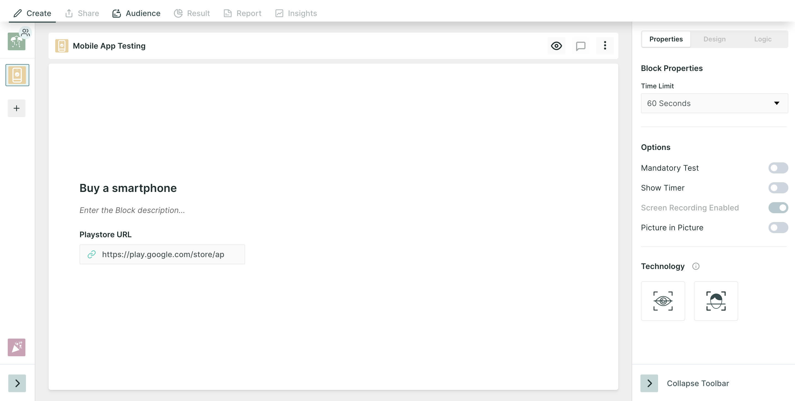Click the Share upload icon
This screenshot has height=401, width=795.
(69, 13)
